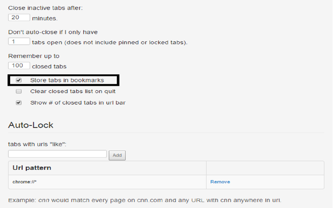The image size is (333, 208).
Task: Remove the chrome://* pattern
Action: point(220,182)
